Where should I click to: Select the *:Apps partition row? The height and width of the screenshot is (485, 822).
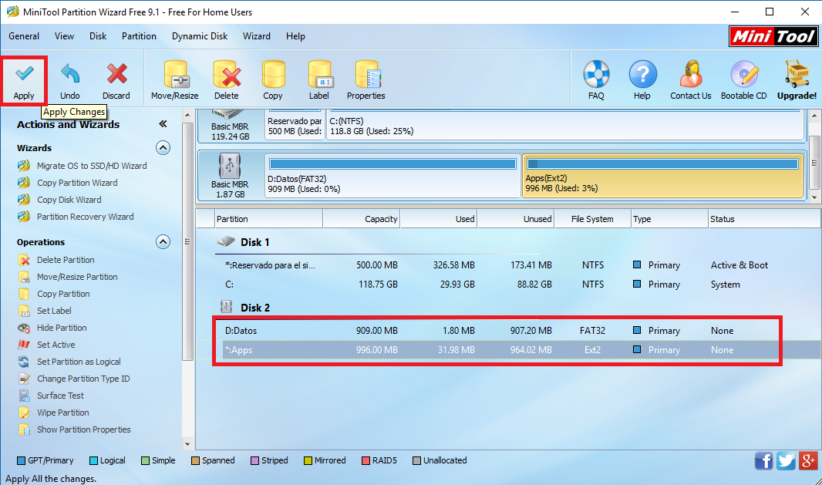tap(508, 350)
